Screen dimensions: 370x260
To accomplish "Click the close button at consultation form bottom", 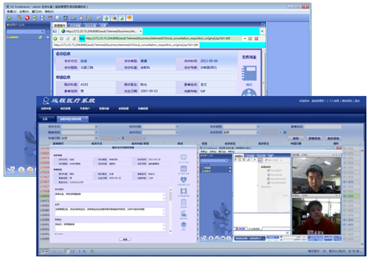I will (125, 239).
